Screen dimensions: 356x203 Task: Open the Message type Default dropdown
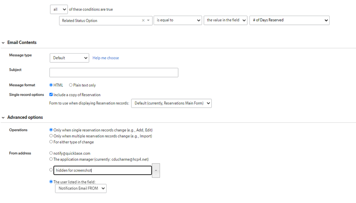[x=69, y=58]
